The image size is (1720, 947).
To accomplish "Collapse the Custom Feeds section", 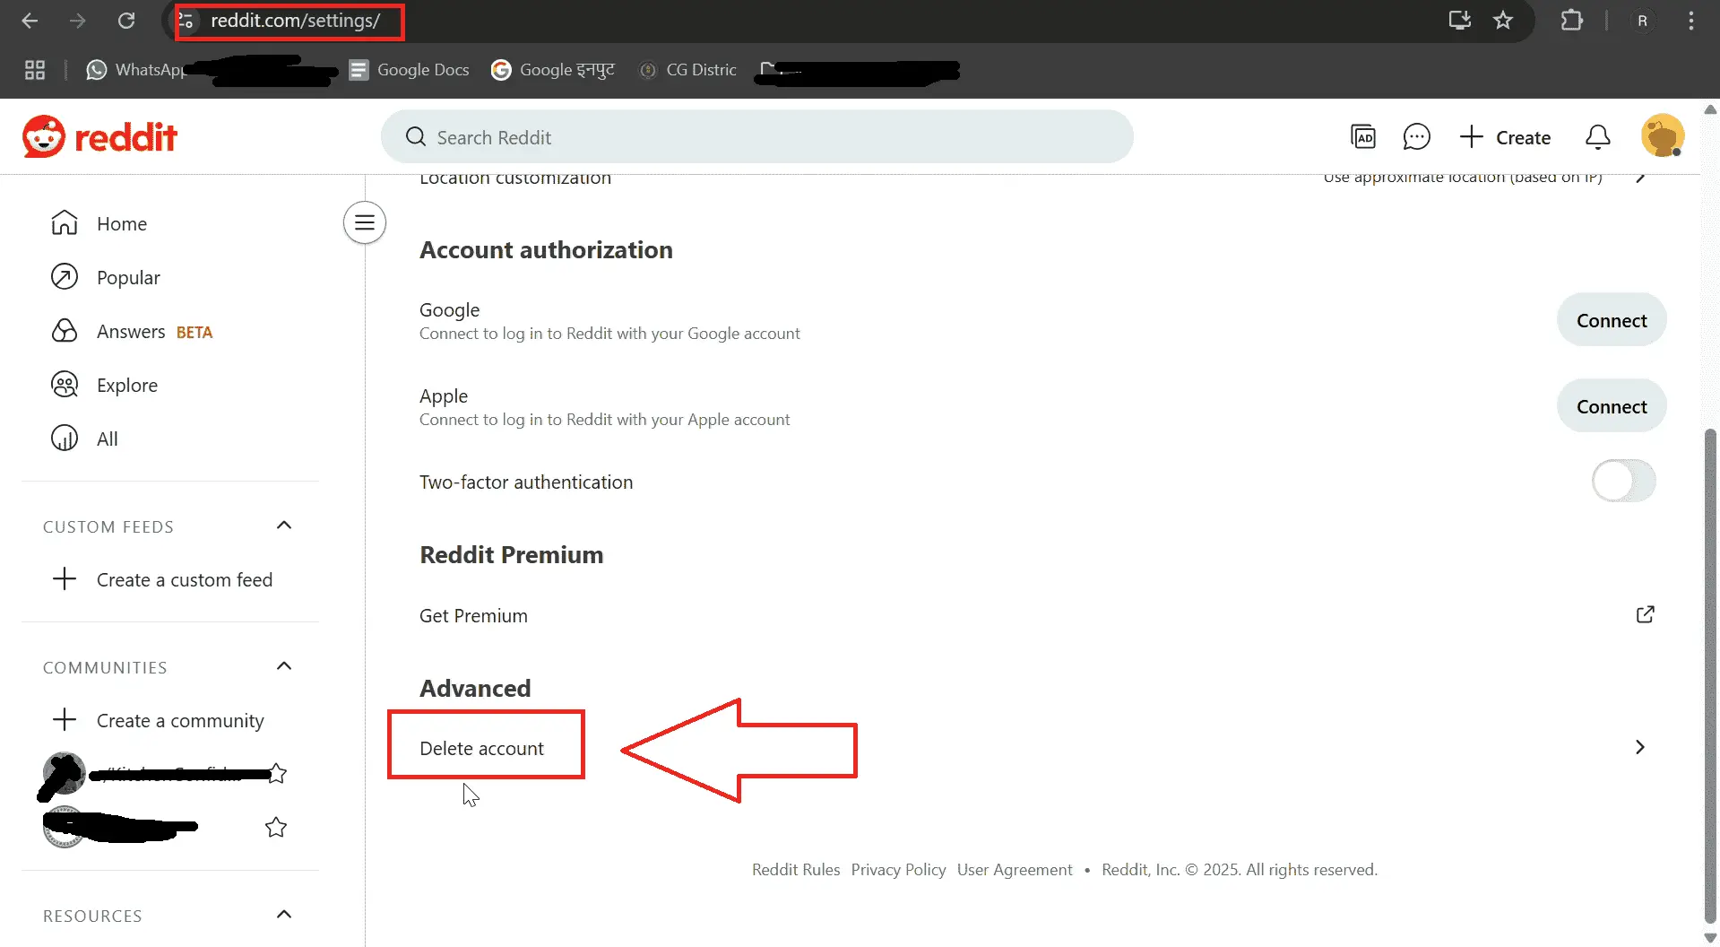I will click(x=284, y=525).
